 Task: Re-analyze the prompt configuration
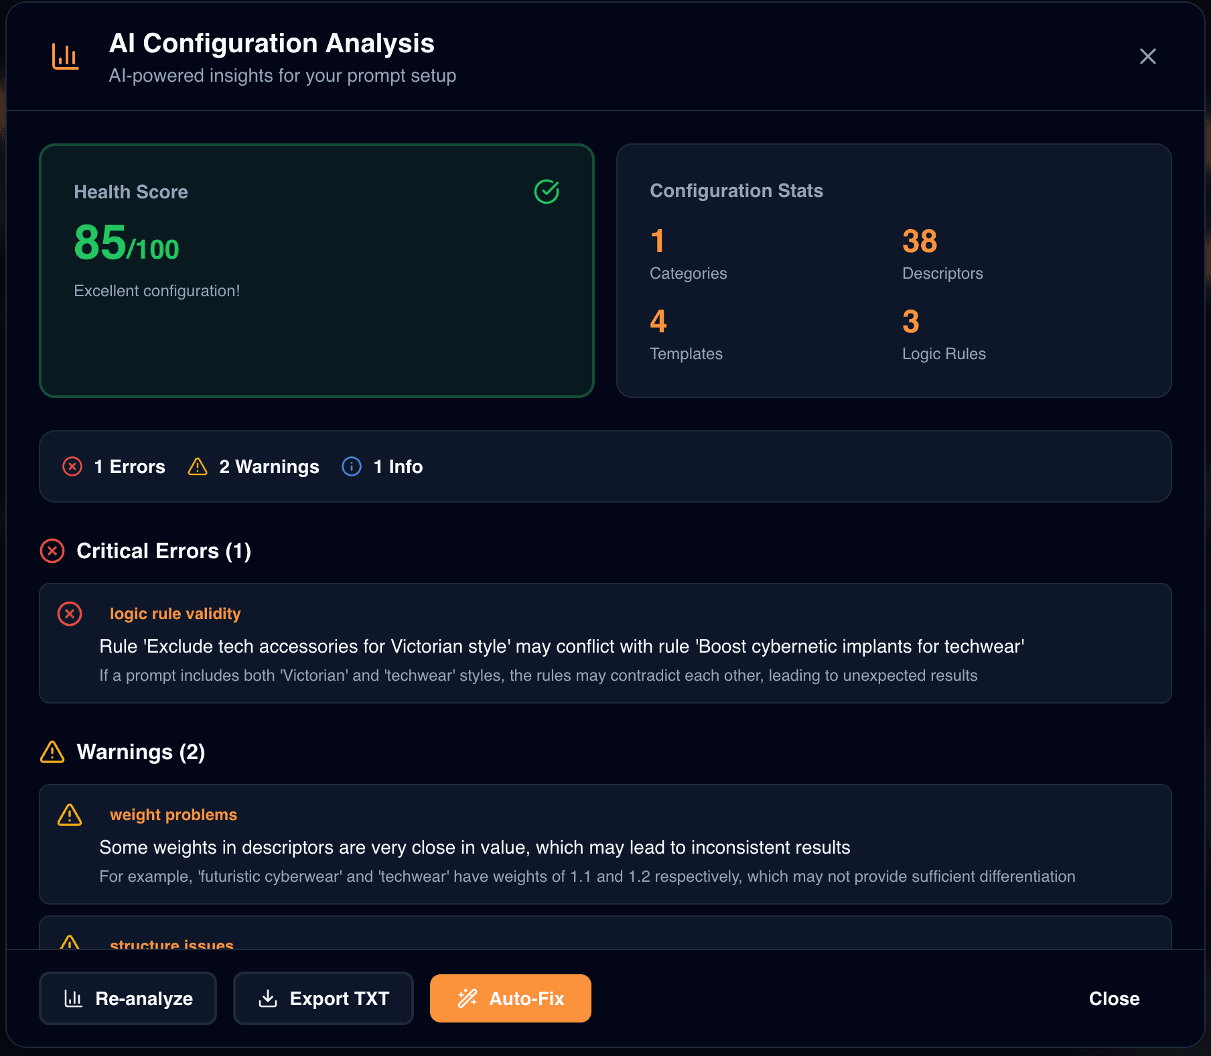click(127, 998)
